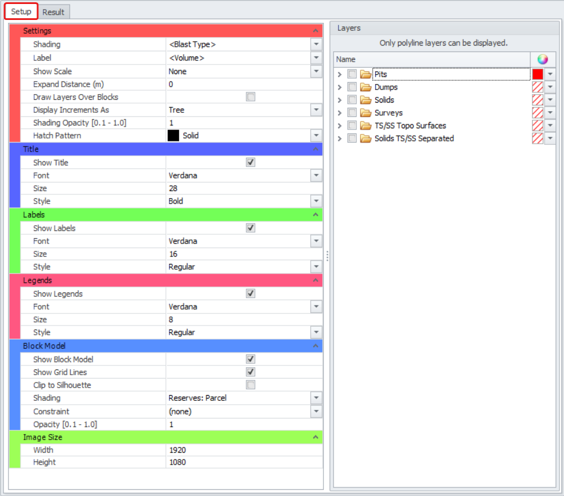Uncheck the Show Legends checkbox

(x=251, y=294)
